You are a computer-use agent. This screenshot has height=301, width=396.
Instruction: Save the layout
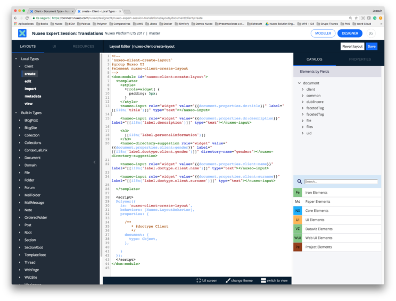pos(372,46)
